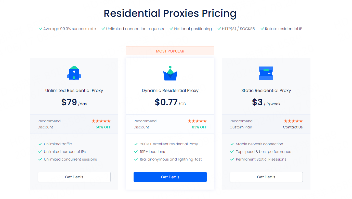Click the Residential Proxies Pricing heading

coord(170,13)
